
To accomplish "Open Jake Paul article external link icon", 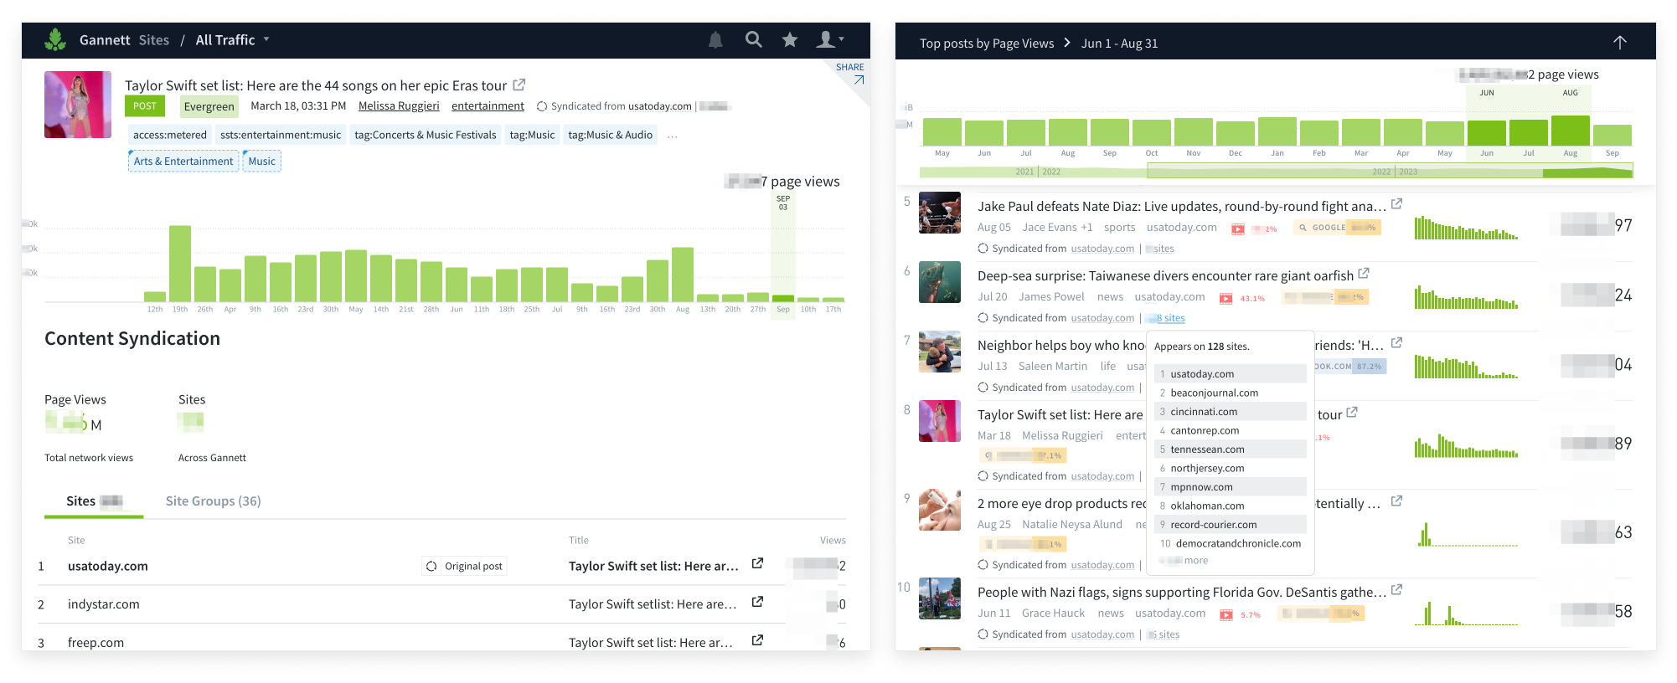I will click(x=1397, y=204).
